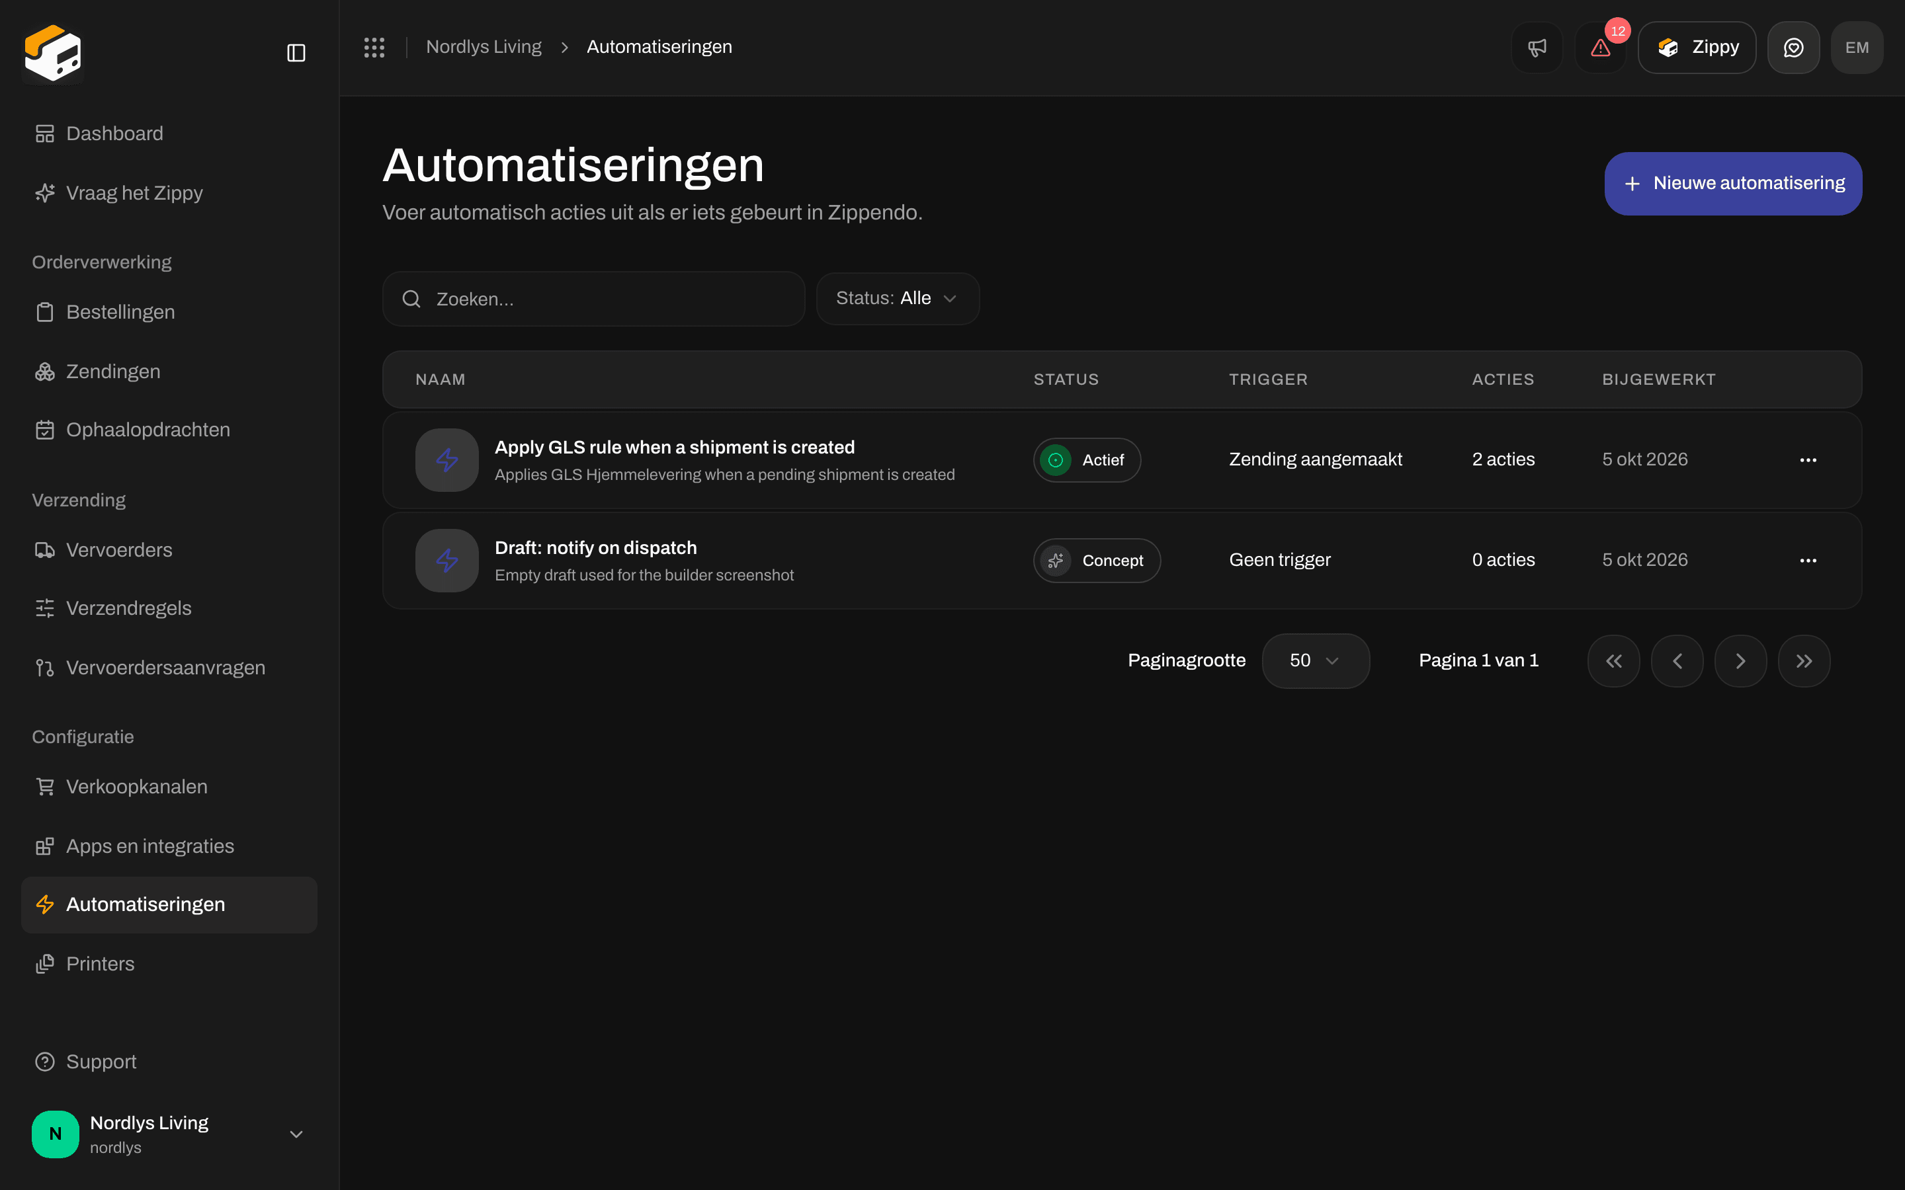Viewport: 1905px width, 1190px height.
Task: Click Geen trigger cell
Action: pyautogui.click(x=1280, y=561)
